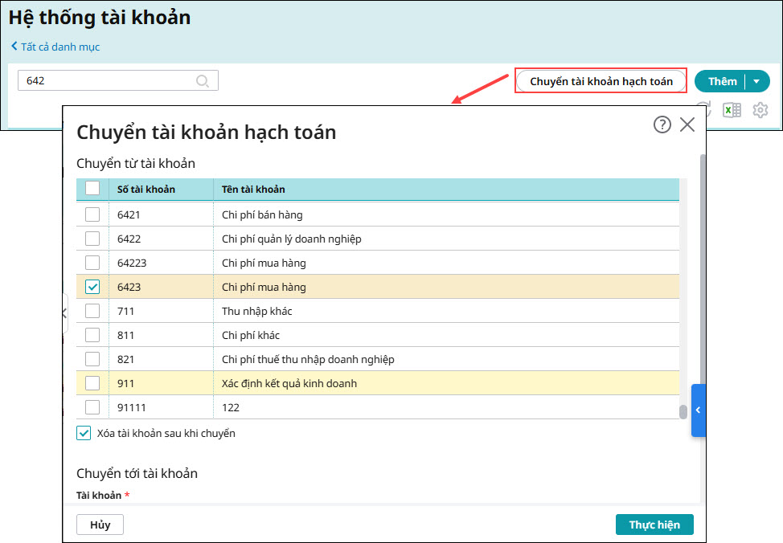The height and width of the screenshot is (543, 783).
Task: Click the search magnifier icon
Action: tap(203, 81)
